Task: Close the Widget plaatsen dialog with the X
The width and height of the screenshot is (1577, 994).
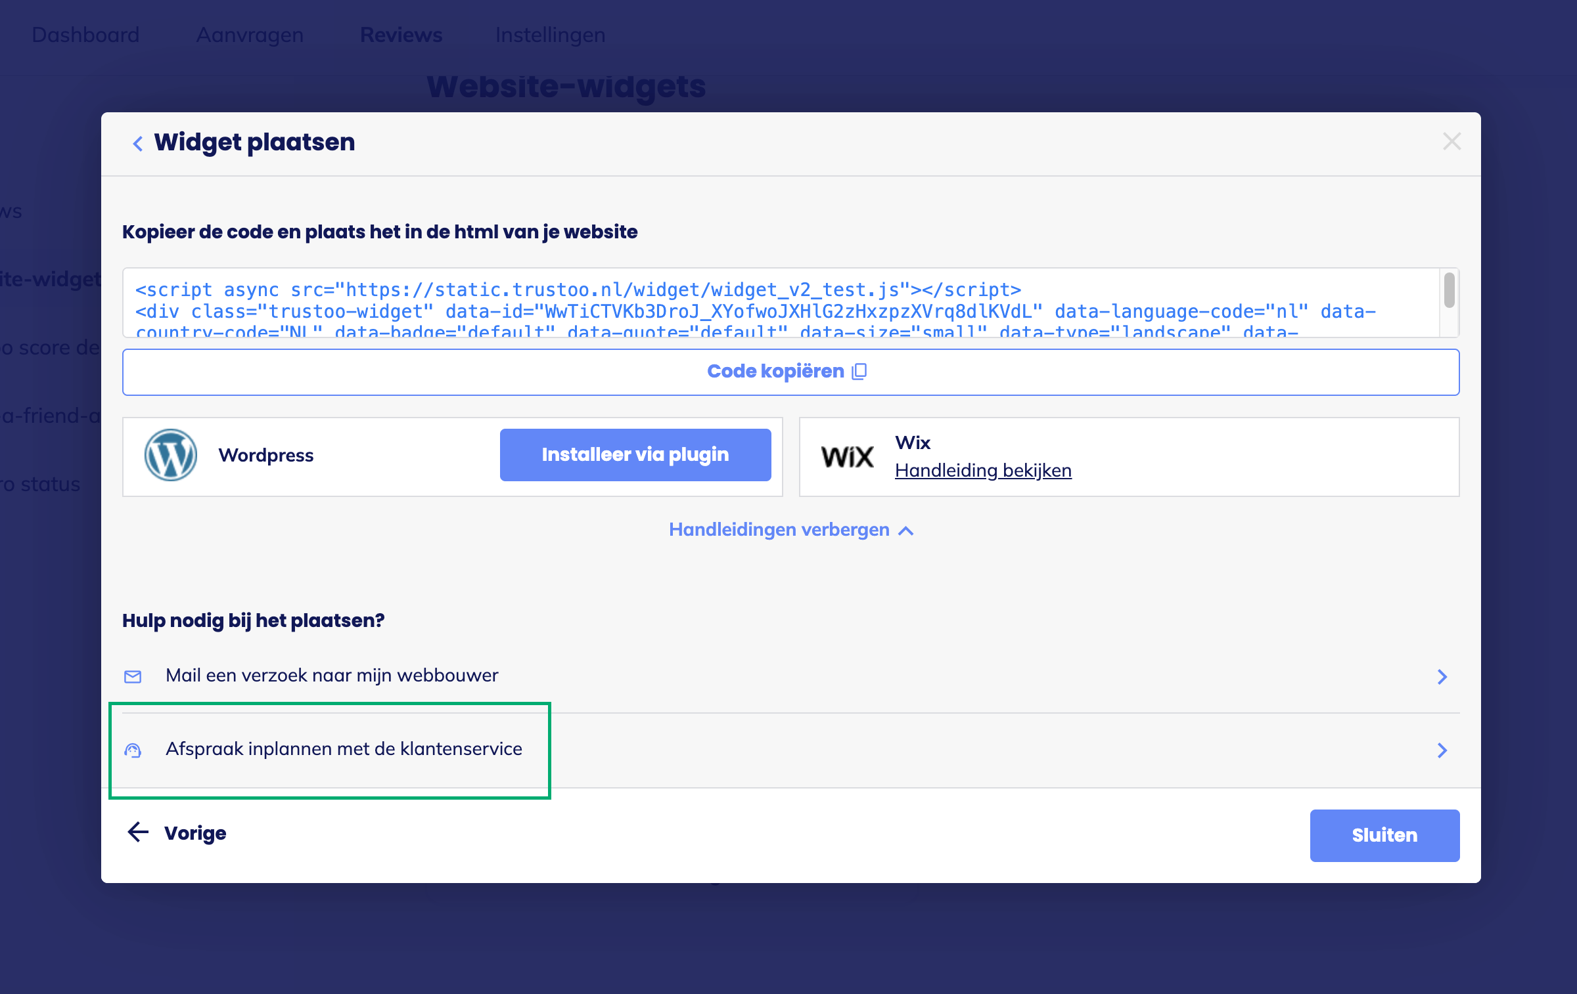Action: pyautogui.click(x=1451, y=142)
